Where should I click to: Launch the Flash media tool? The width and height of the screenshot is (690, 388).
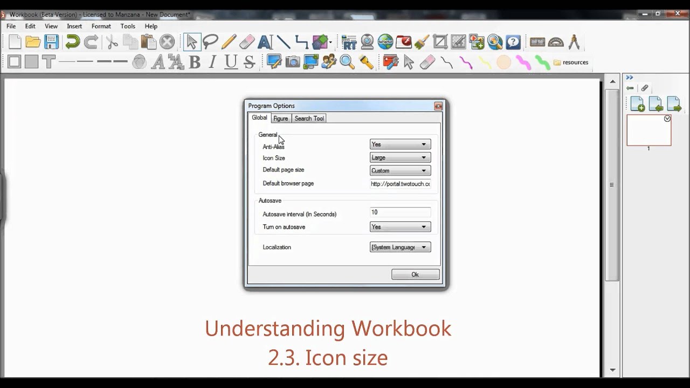[x=404, y=41]
